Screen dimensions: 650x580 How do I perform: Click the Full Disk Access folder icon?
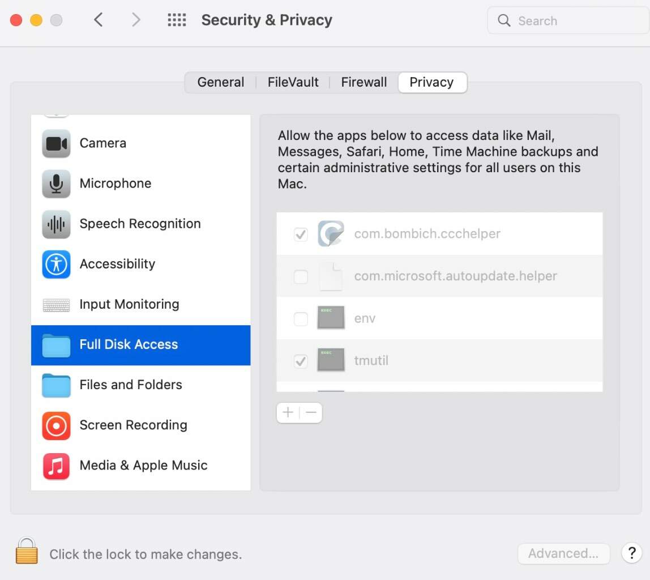click(x=56, y=345)
